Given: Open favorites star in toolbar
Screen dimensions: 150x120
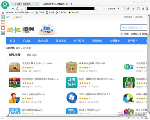Looking at the screenshot, I should 133,8.
